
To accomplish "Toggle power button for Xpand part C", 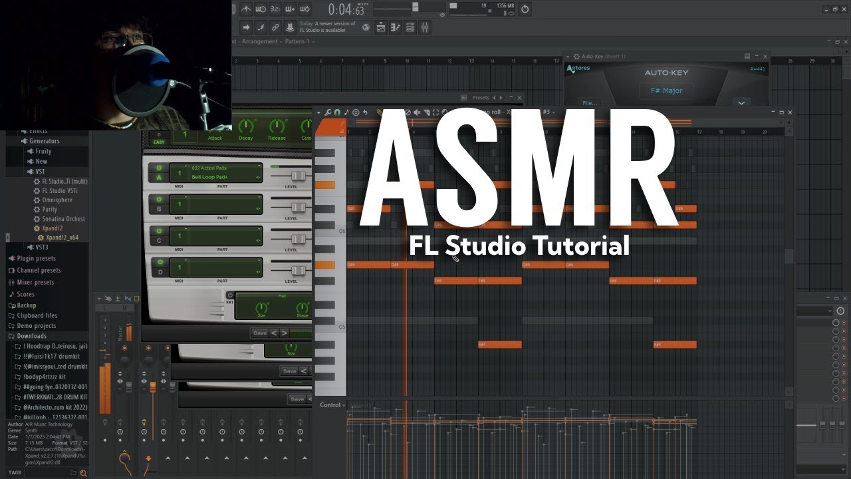I will pyautogui.click(x=159, y=230).
